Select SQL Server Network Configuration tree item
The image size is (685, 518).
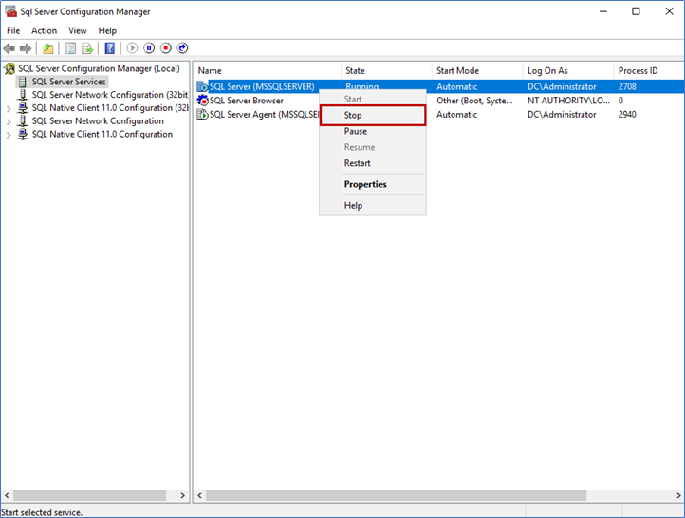pyautogui.click(x=98, y=121)
